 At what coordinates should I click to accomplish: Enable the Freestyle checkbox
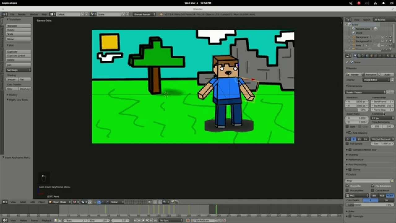[350, 216]
